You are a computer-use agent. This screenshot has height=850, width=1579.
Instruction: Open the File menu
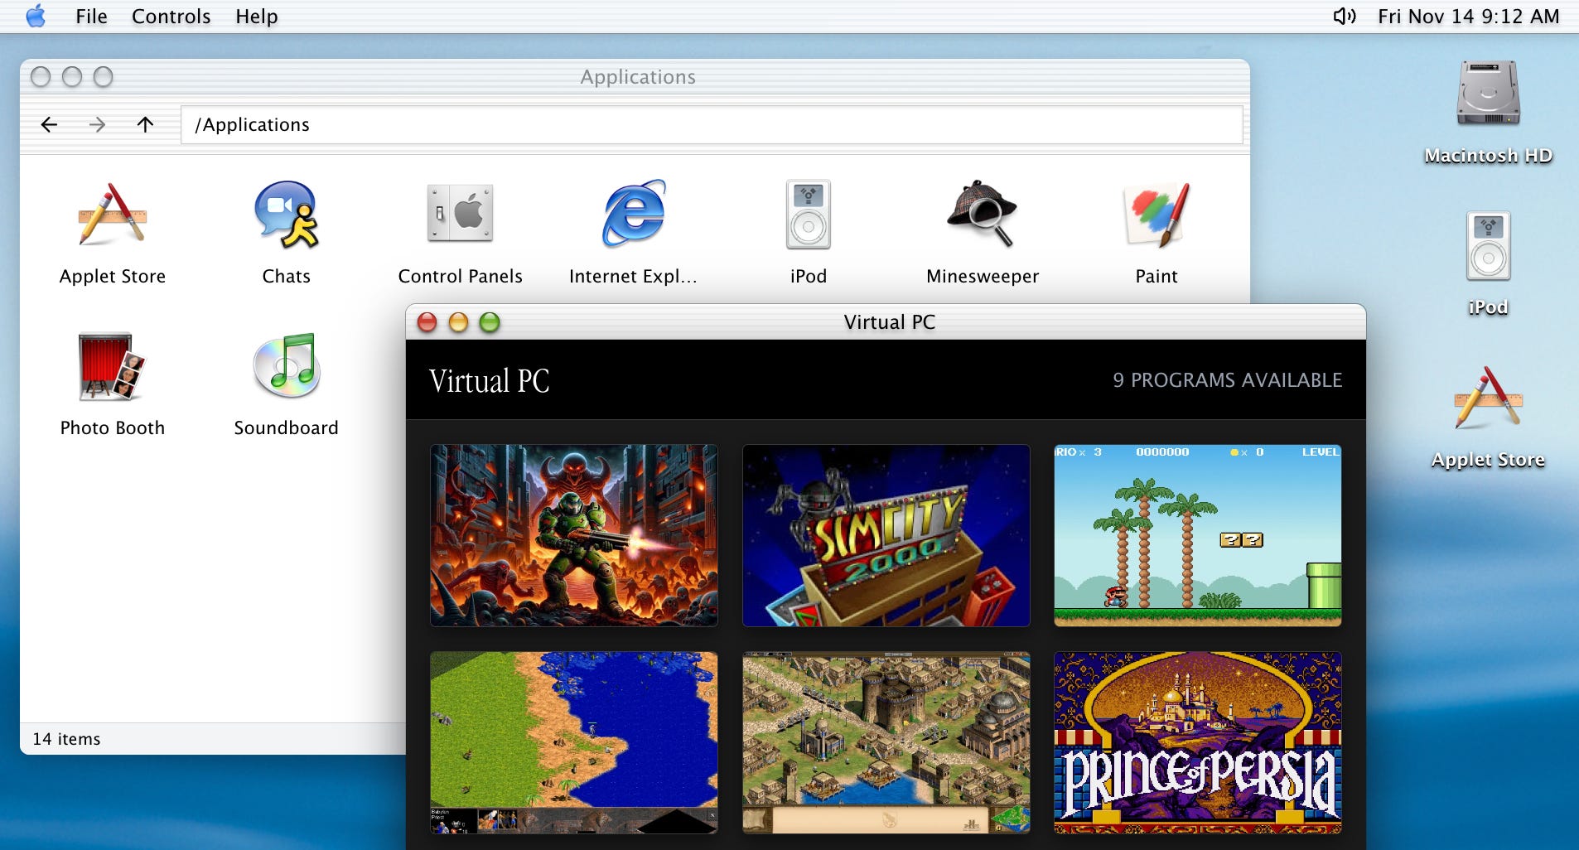(x=91, y=17)
